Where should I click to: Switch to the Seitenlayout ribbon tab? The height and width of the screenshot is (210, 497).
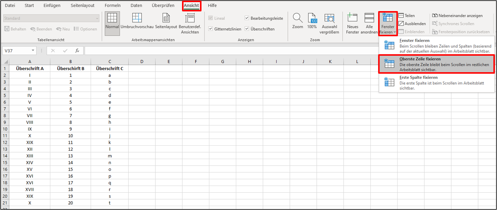(83, 5)
